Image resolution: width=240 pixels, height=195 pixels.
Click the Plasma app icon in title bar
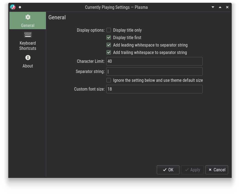(x=13, y=7)
